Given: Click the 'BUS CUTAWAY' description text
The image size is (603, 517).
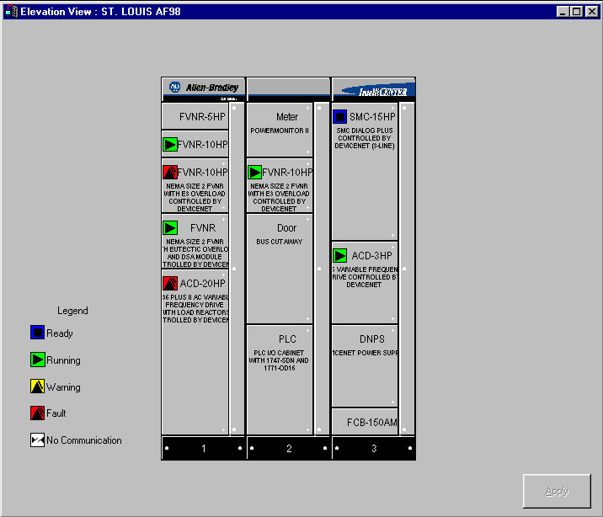Looking at the screenshot, I should pyautogui.click(x=280, y=242).
